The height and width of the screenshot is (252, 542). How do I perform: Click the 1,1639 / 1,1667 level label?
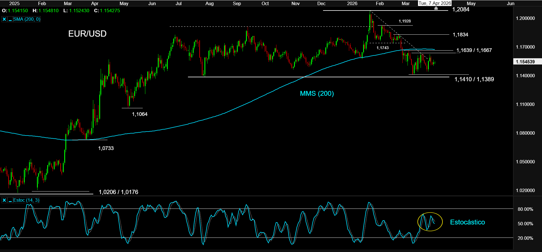coord(474,50)
